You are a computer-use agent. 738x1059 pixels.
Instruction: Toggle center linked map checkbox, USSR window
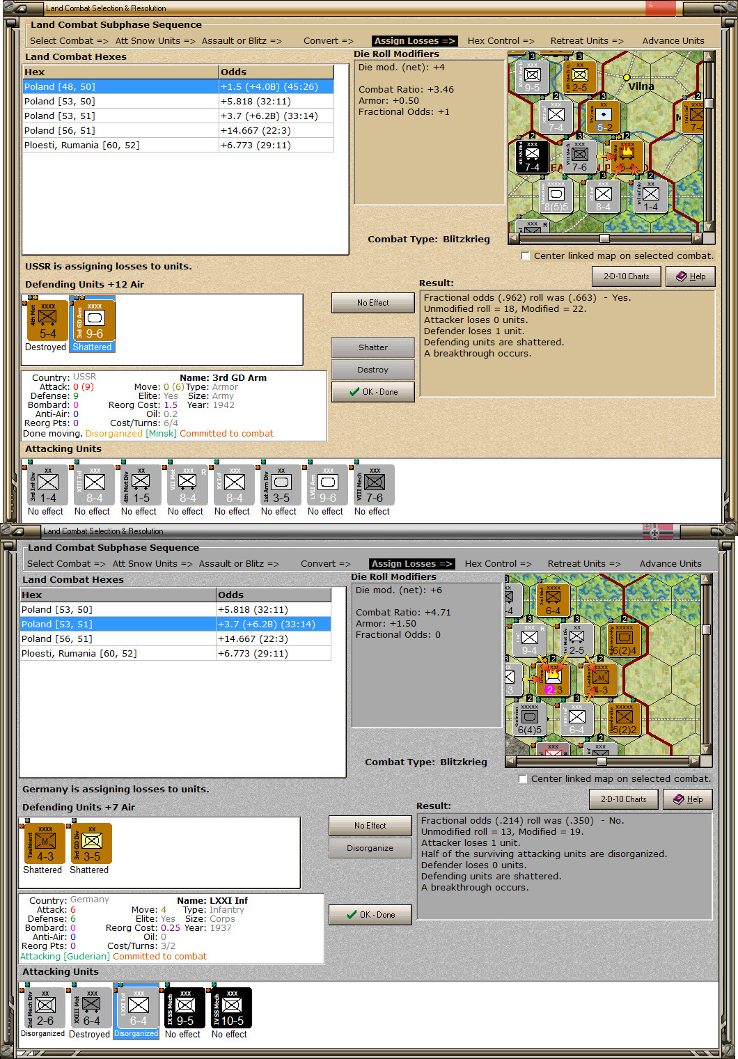click(526, 256)
